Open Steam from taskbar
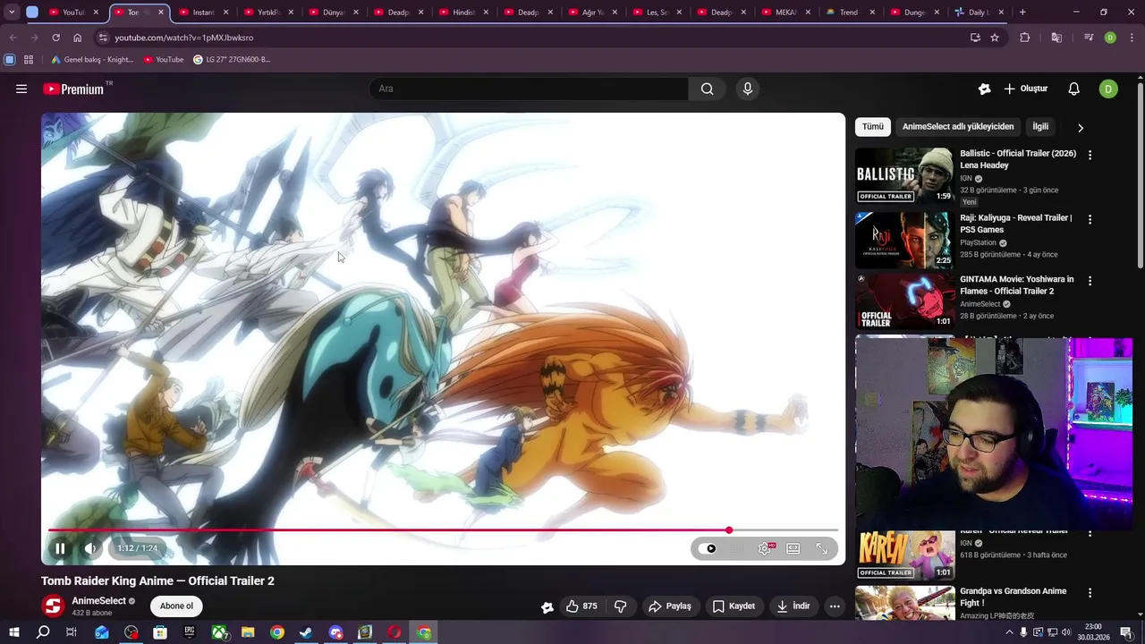The width and height of the screenshot is (1145, 644). (x=306, y=632)
